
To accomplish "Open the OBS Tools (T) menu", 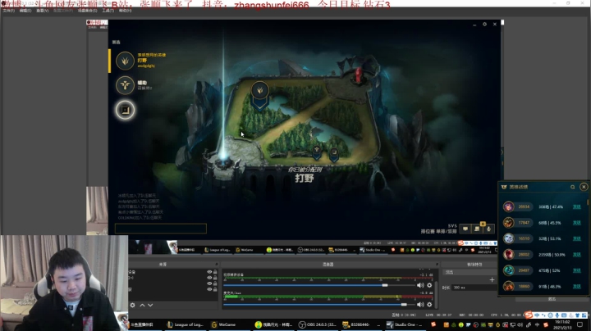I will (108, 11).
